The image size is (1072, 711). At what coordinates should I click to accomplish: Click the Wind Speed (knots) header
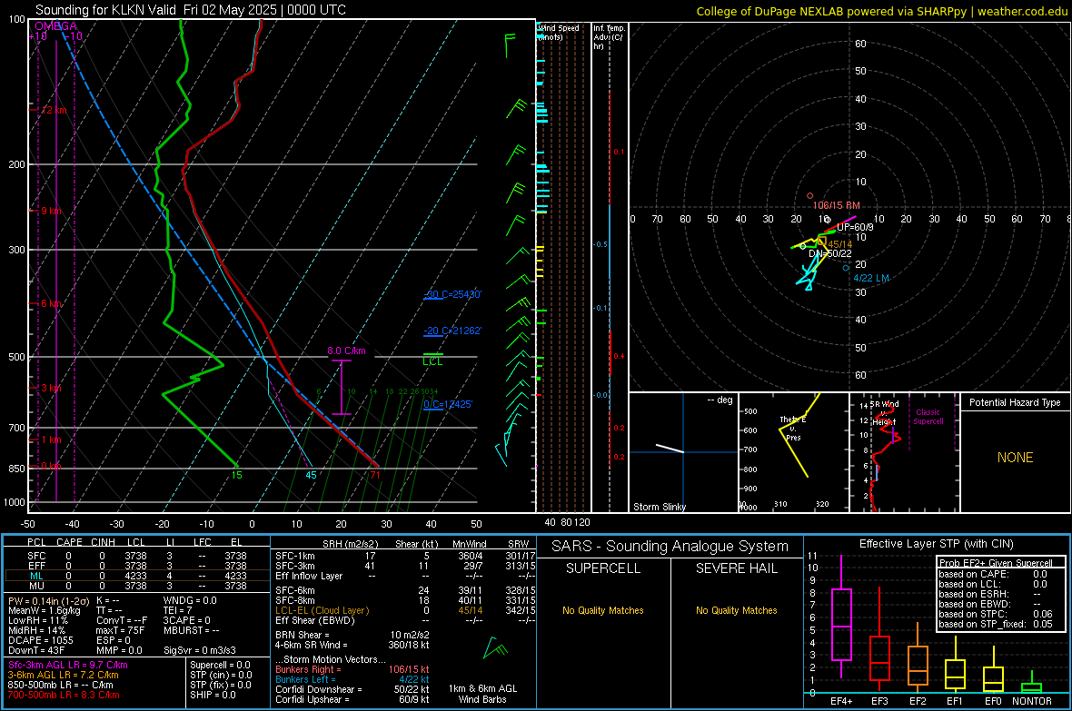point(558,32)
